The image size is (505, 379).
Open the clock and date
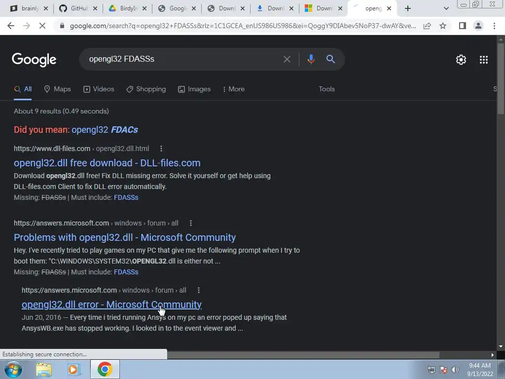point(480,370)
